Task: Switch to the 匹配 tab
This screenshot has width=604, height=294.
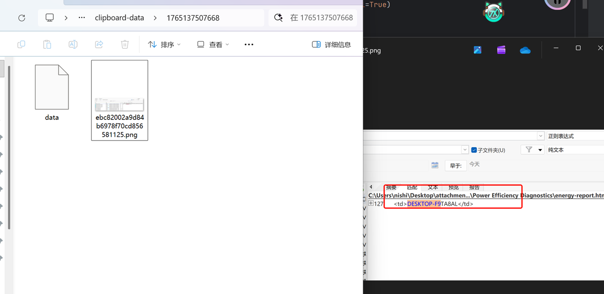Action: (x=412, y=187)
